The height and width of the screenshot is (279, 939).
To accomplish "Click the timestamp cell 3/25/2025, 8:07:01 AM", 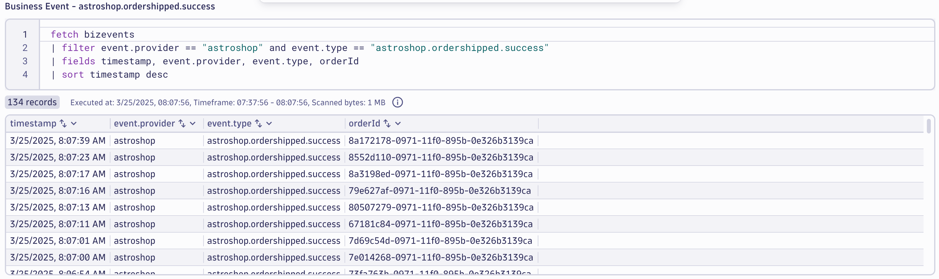I will coord(58,241).
